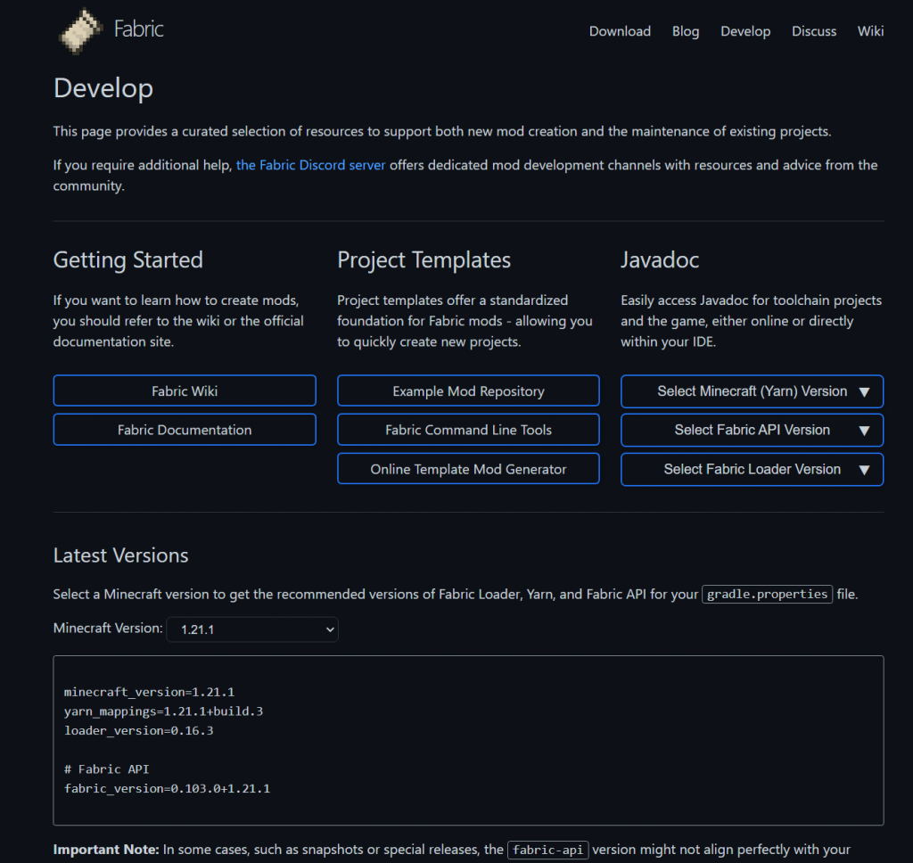Image resolution: width=913 pixels, height=863 pixels.
Task: Click the fabric_version=0.103.0+1.21.1 line
Action: (x=167, y=788)
